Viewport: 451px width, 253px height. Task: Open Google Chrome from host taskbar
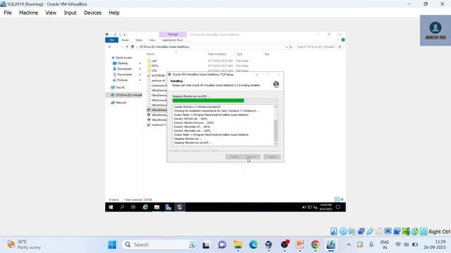coord(315,245)
